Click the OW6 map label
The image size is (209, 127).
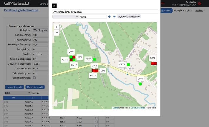[71, 52]
